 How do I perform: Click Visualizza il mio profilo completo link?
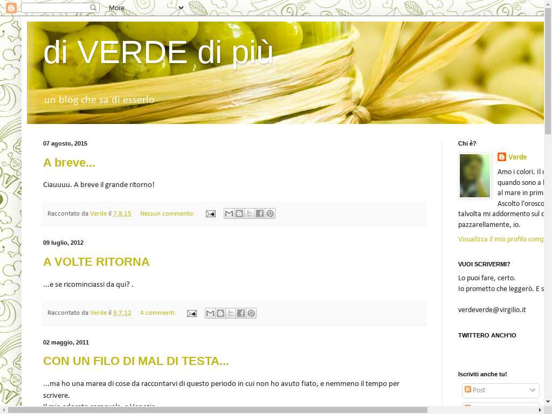pos(501,239)
